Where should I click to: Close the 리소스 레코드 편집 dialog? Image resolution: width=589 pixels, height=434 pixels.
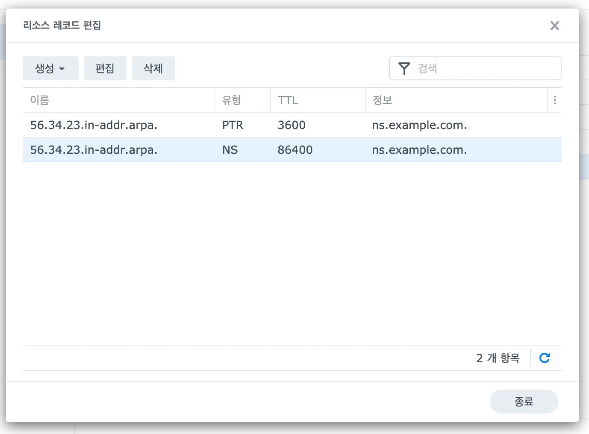click(555, 26)
